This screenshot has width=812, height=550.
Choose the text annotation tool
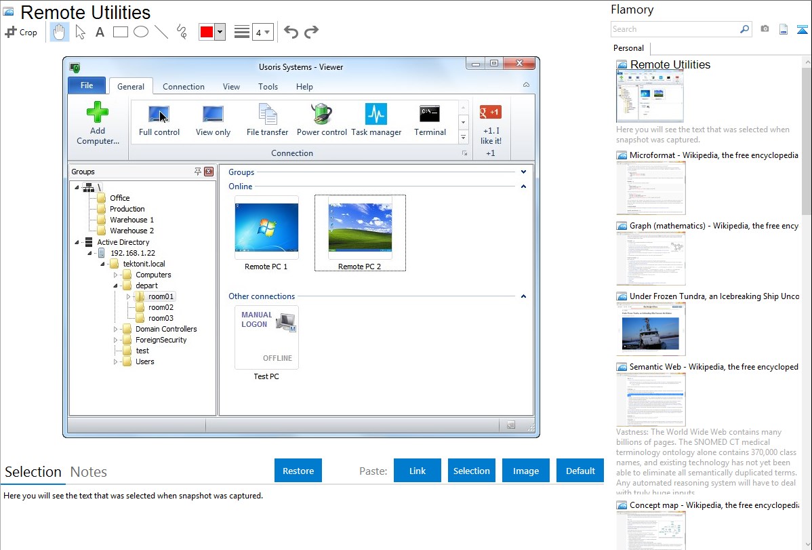pyautogui.click(x=100, y=32)
